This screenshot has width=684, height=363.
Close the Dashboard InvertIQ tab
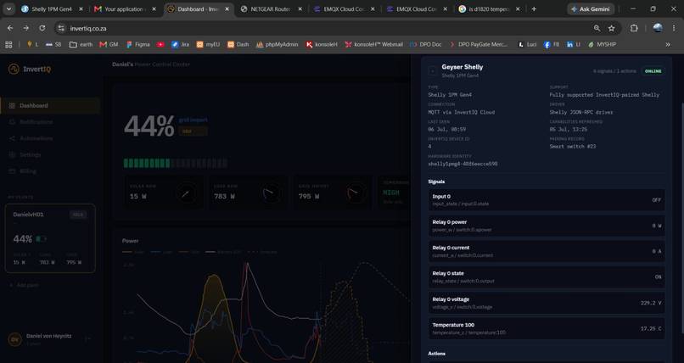227,9
